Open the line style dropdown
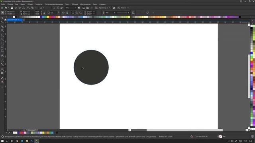Viewport: 255px width, 143px height. [128, 13]
